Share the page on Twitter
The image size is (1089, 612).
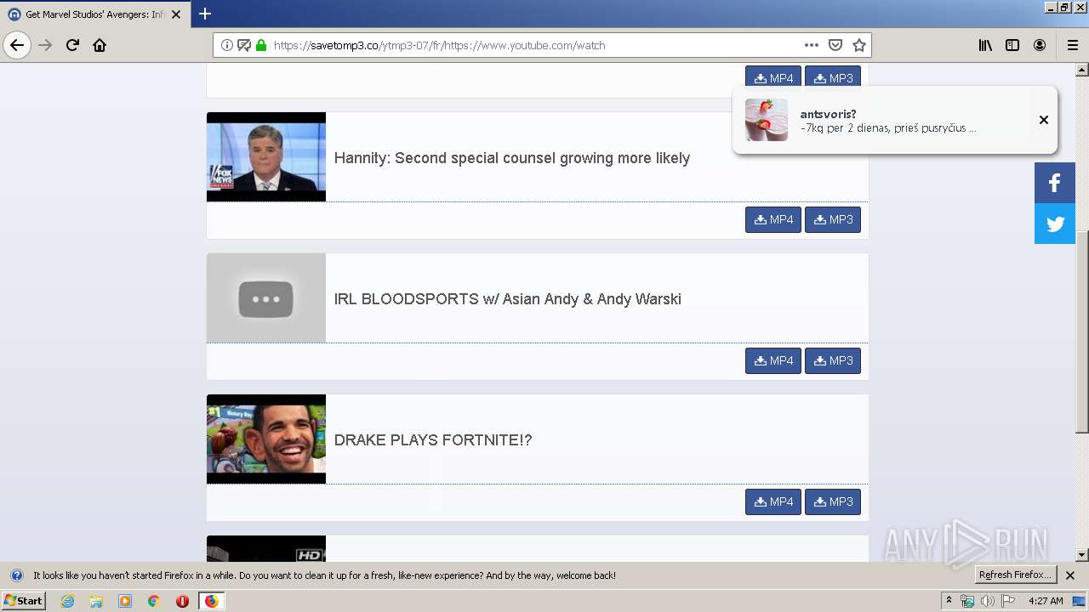coord(1055,224)
